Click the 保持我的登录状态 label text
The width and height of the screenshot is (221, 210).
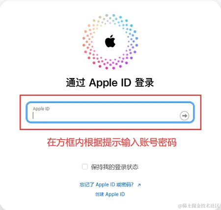114,167
